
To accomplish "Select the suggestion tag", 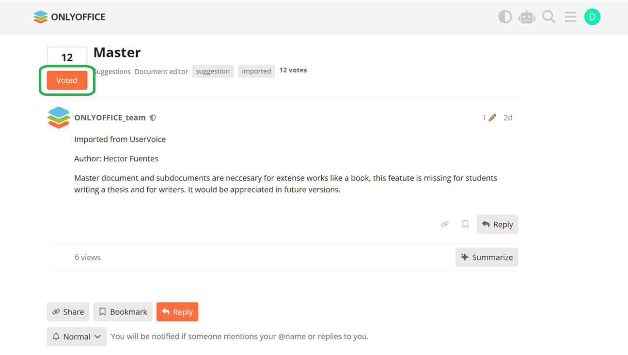I will [x=213, y=71].
